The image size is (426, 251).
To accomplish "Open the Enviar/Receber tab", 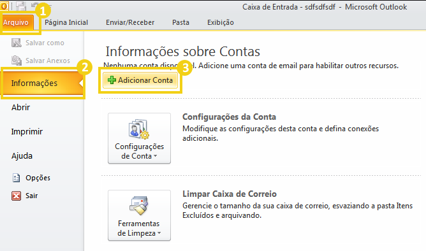I will (130, 22).
